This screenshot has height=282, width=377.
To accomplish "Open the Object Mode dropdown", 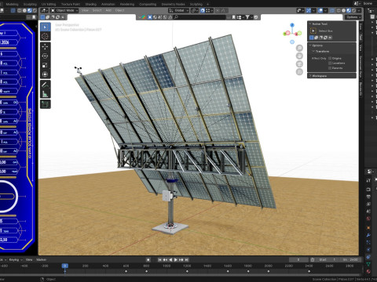I will [64, 10].
